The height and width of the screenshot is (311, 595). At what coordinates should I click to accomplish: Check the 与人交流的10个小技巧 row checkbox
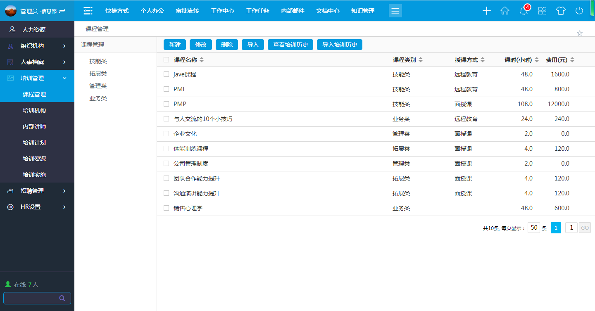pyautogui.click(x=166, y=119)
